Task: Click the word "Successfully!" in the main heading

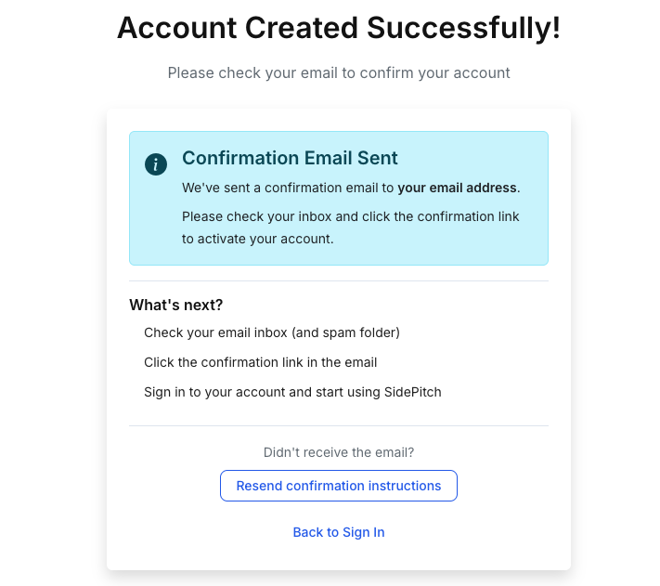Action: pos(464,28)
